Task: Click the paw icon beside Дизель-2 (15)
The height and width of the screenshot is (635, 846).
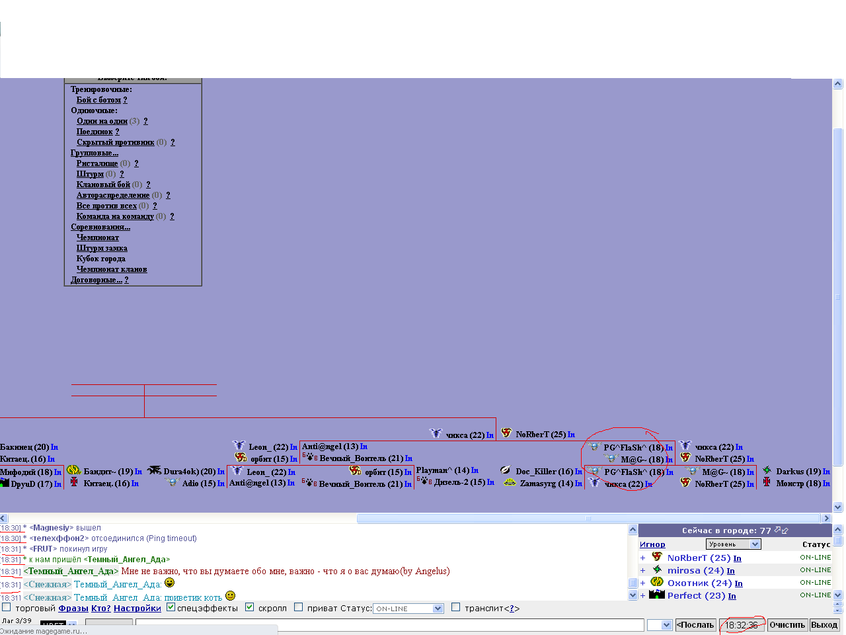Action: point(424,482)
